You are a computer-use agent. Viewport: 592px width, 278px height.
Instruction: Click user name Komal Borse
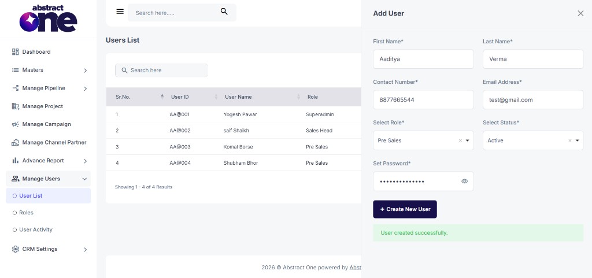point(238,147)
